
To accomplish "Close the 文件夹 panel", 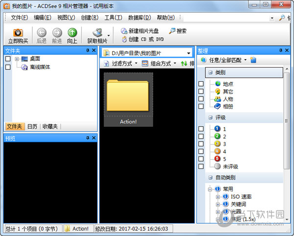I will coord(94,50).
